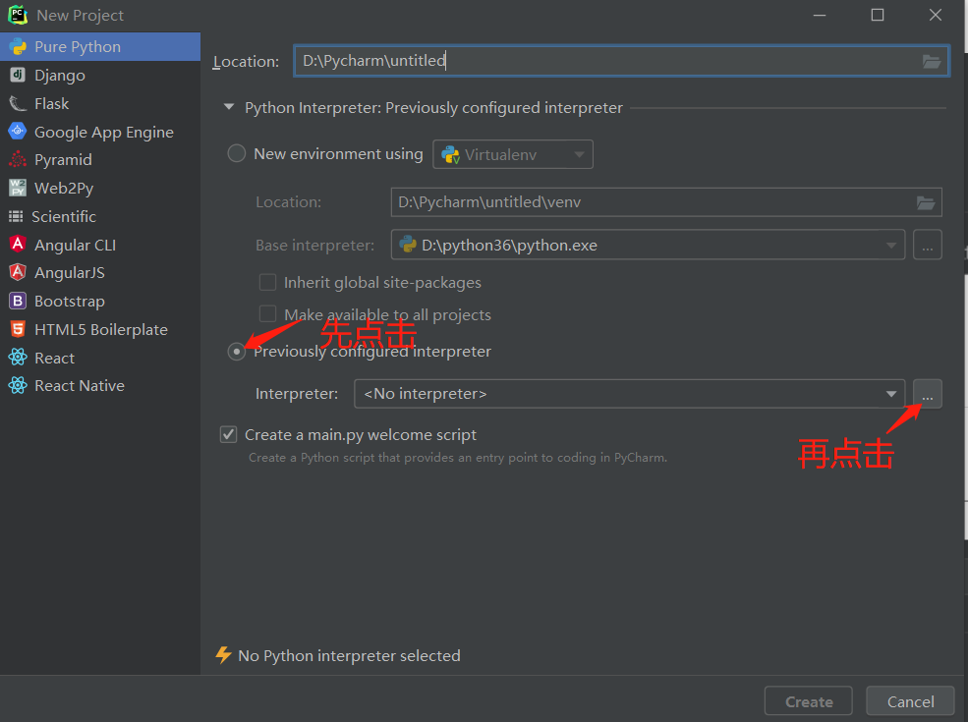Click the Cancel button

[x=911, y=701]
